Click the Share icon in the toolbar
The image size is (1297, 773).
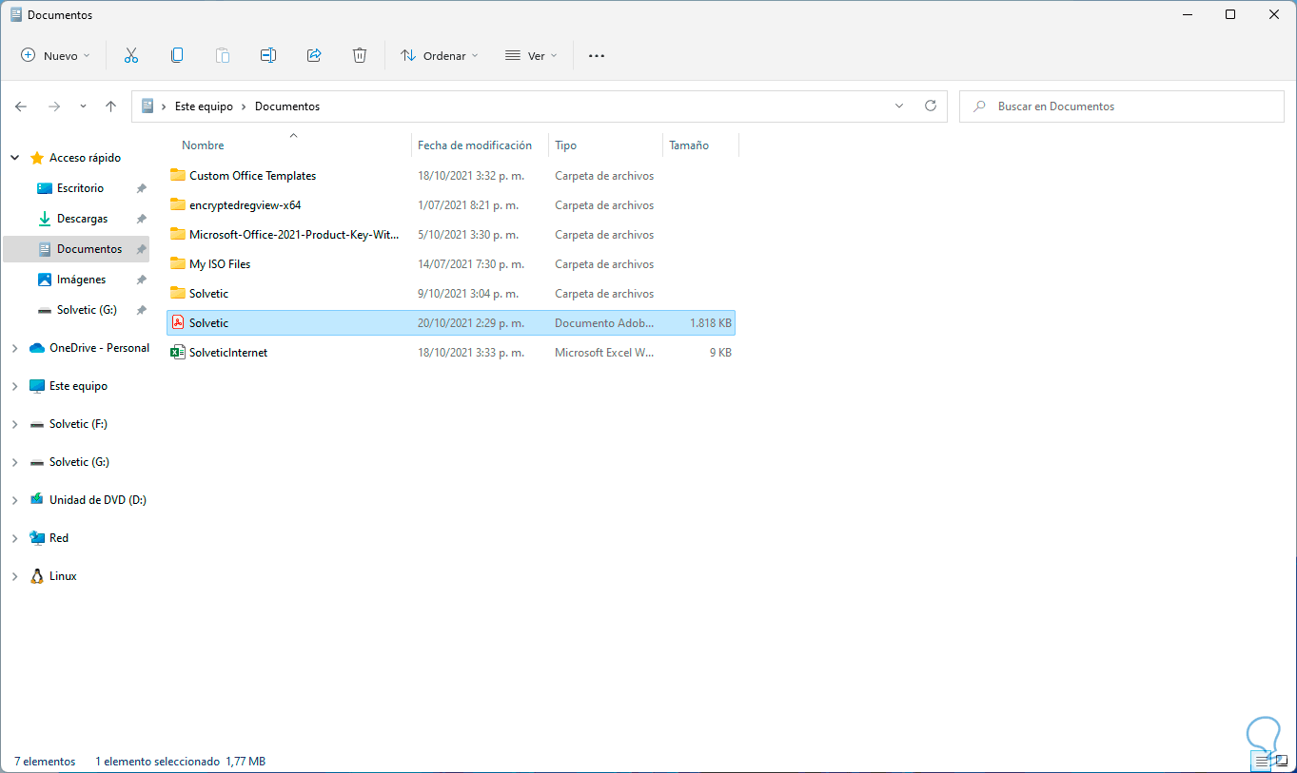314,56
